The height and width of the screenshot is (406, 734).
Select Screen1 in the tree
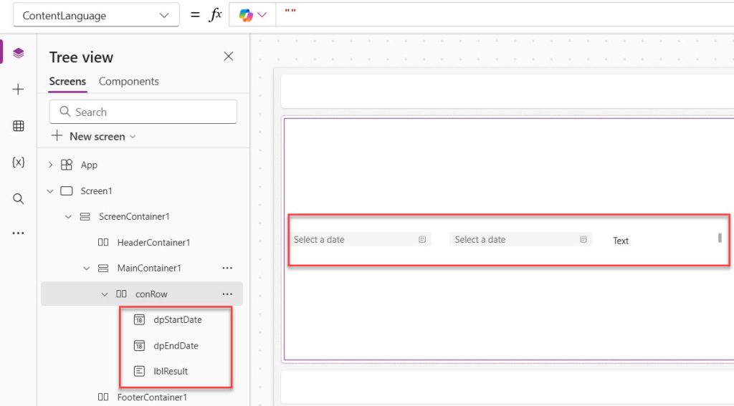96,191
